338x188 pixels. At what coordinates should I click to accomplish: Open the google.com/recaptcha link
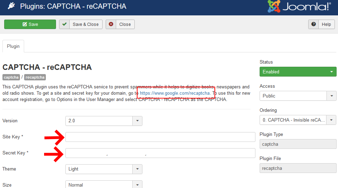pyautogui.click(x=175, y=93)
